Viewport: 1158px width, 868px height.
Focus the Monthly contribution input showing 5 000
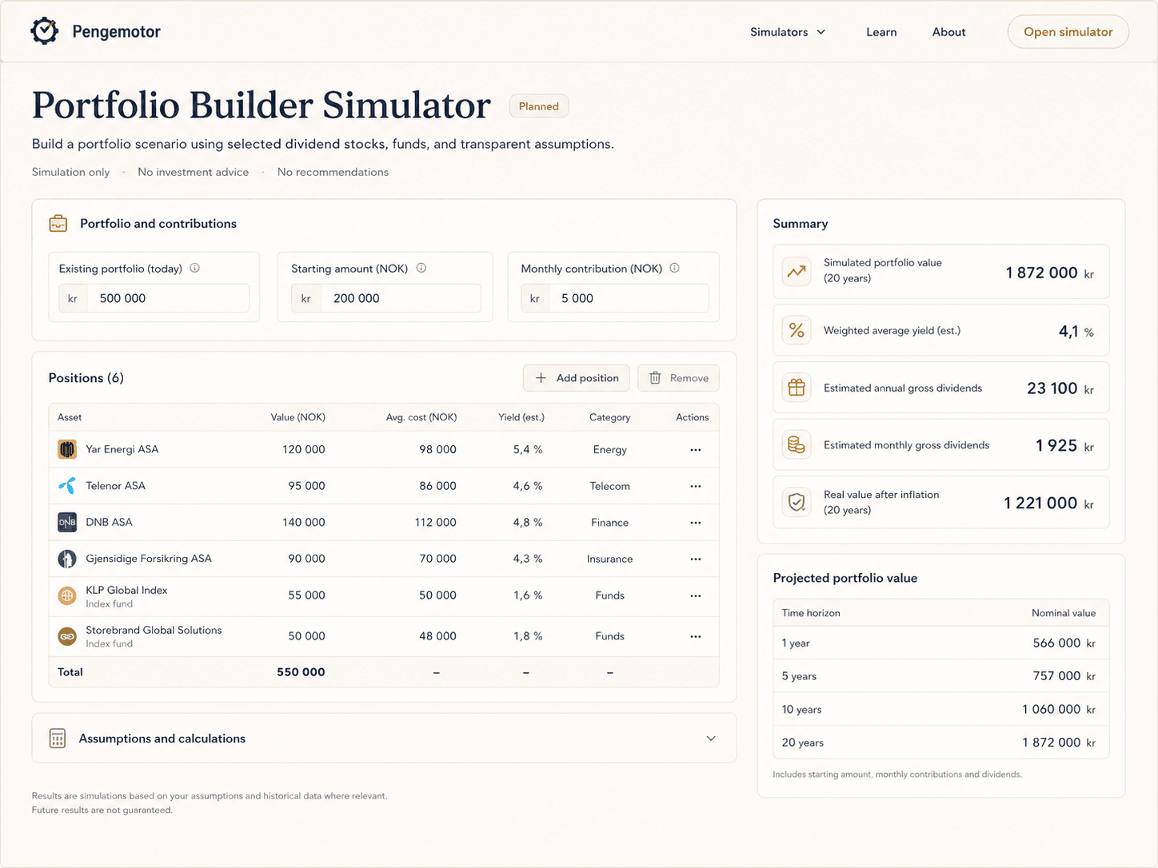click(614, 298)
